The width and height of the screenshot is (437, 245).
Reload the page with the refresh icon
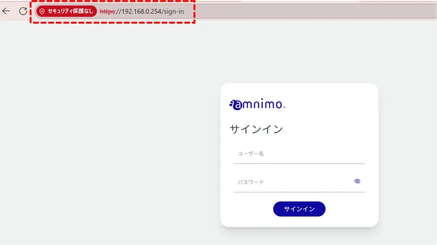(x=23, y=11)
